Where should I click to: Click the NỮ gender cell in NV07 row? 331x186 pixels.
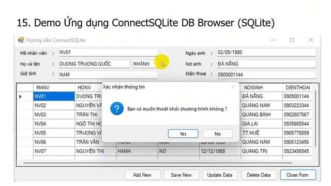(178, 151)
